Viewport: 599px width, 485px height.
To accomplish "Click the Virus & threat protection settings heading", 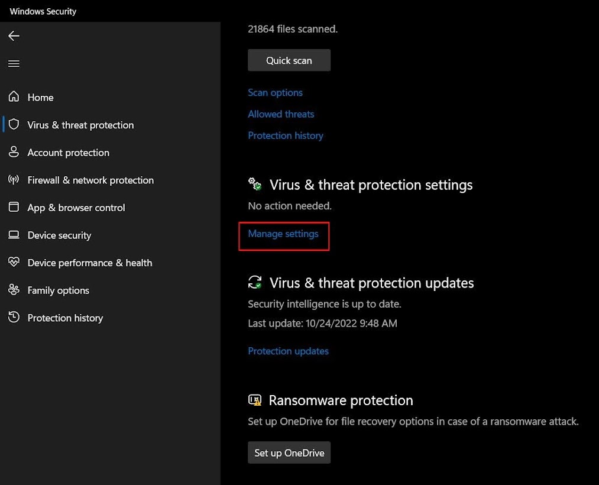I will pyautogui.click(x=371, y=185).
